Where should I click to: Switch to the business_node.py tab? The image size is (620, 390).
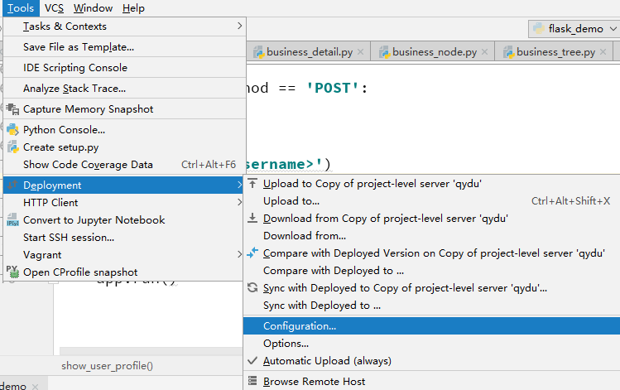[434, 52]
